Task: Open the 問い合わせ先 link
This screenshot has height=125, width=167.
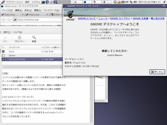Action: pyautogui.click(x=158, y=19)
